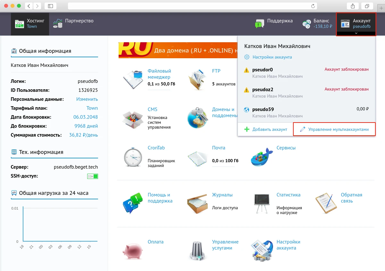Reload the page in browser toolbar
The width and height of the screenshot is (385, 271).
click(313, 6)
